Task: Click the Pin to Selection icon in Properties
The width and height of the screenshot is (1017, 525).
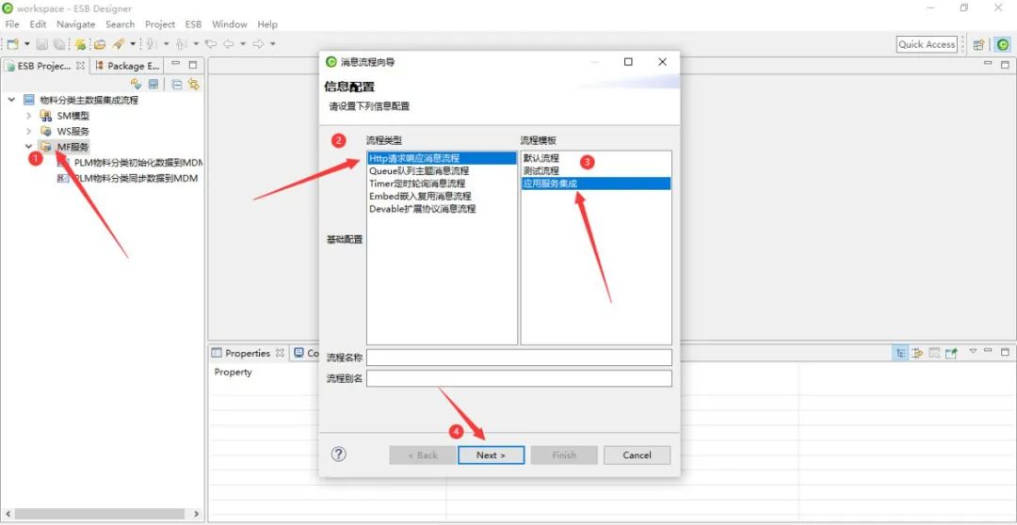Action: (951, 353)
